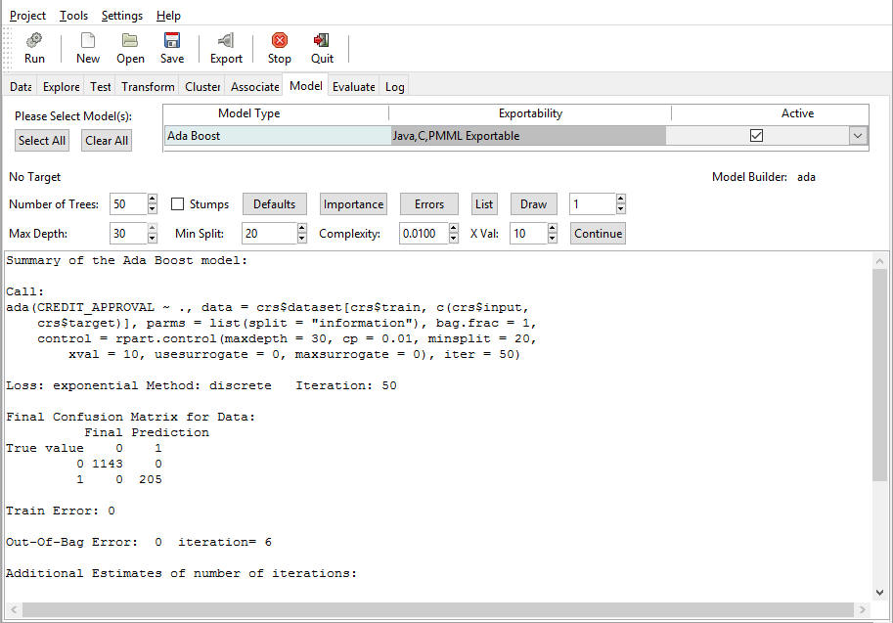Expand the model type dropdown arrow
The width and height of the screenshot is (893, 623).
pos(858,136)
